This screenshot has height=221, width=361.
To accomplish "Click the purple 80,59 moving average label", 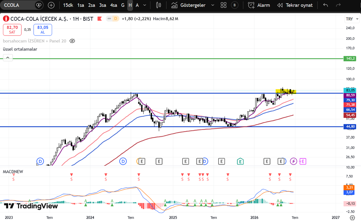I will point(350,95).
